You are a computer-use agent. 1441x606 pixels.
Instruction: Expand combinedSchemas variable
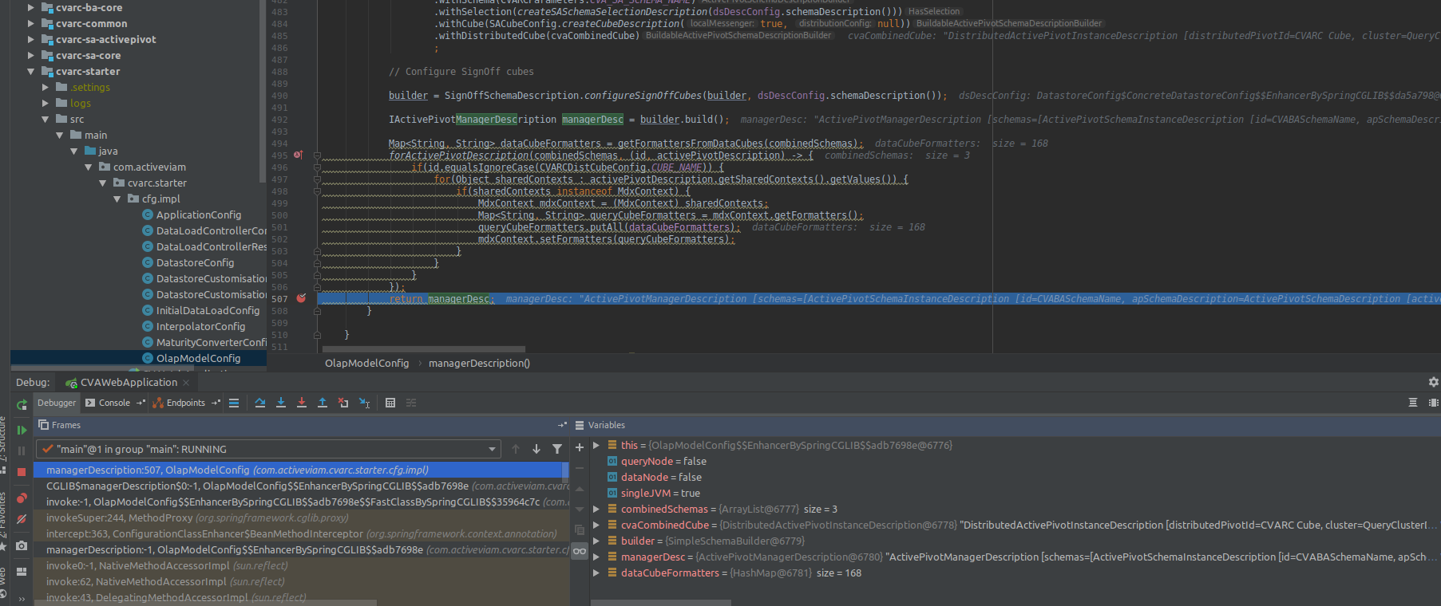coord(596,509)
